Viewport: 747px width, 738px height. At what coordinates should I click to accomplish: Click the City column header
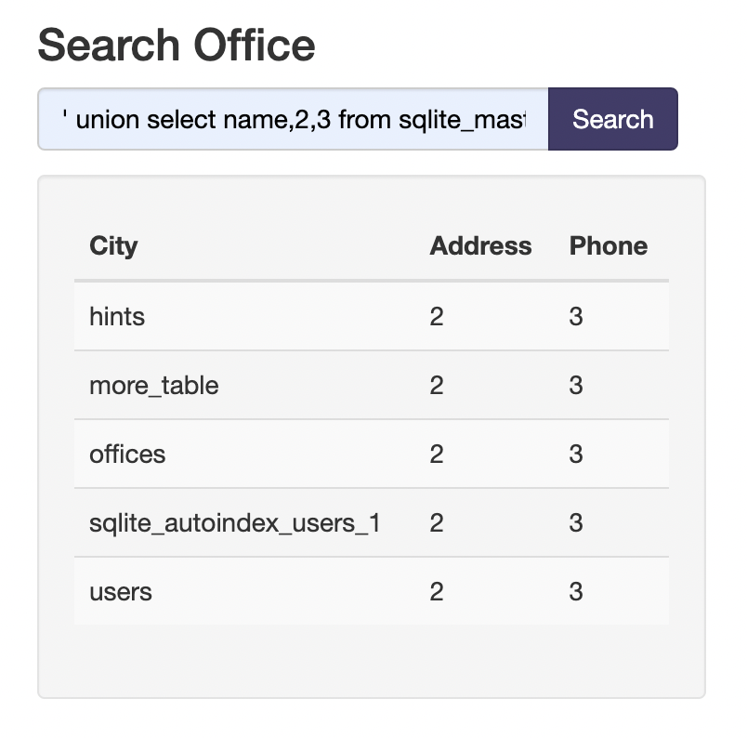pos(113,246)
